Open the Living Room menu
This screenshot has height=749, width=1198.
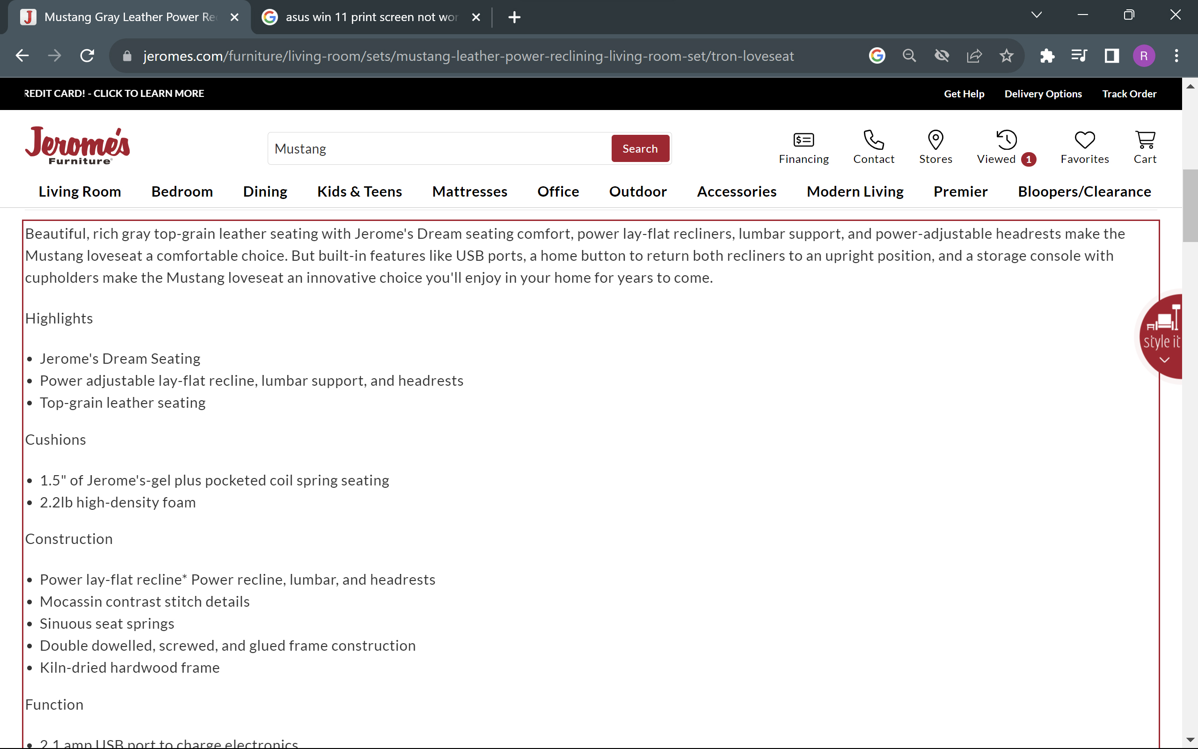coord(80,192)
